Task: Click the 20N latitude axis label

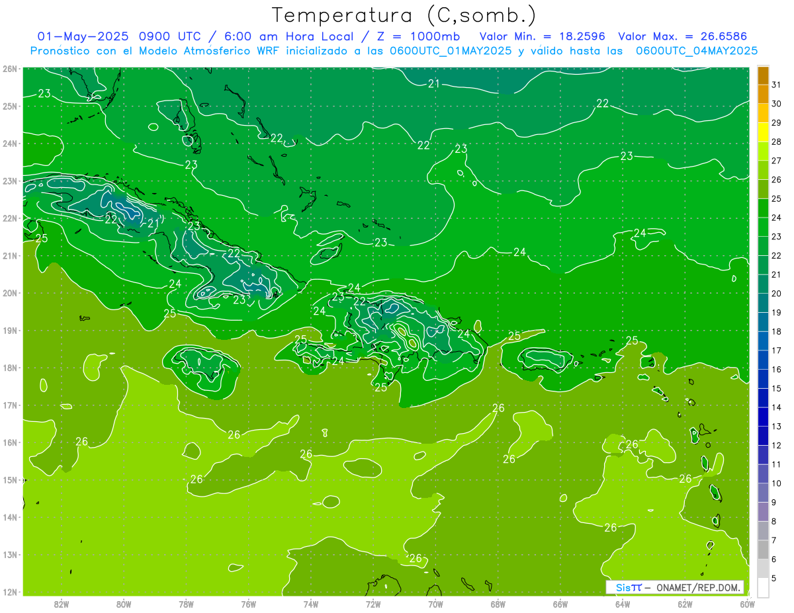Action: click(10, 293)
